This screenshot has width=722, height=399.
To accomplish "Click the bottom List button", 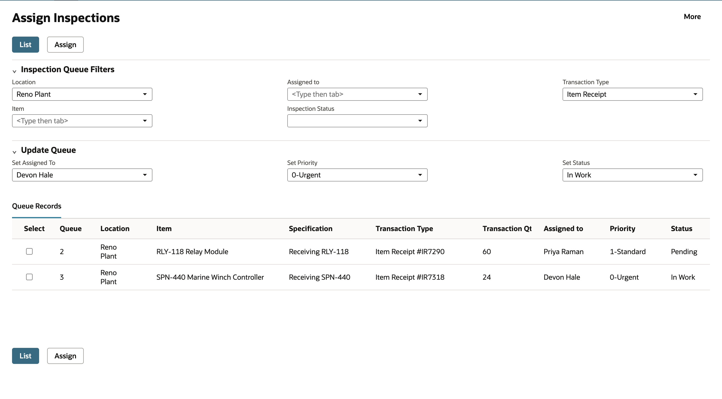I will pyautogui.click(x=26, y=356).
